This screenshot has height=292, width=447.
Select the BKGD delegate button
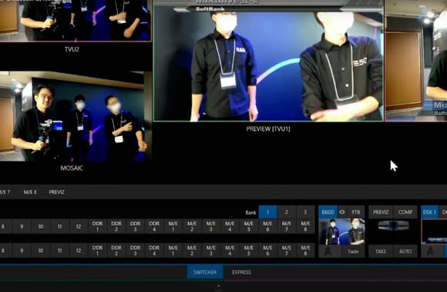(328, 212)
